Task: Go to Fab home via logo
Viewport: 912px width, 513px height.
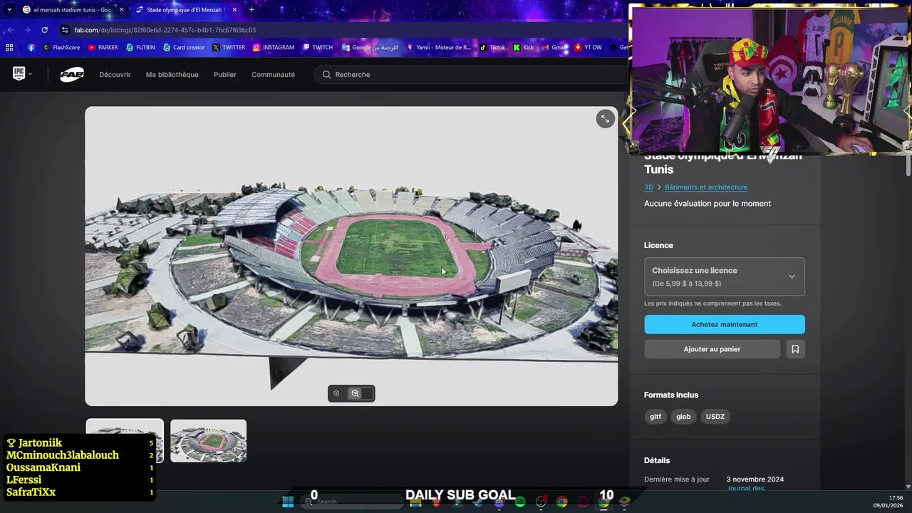Action: point(72,74)
